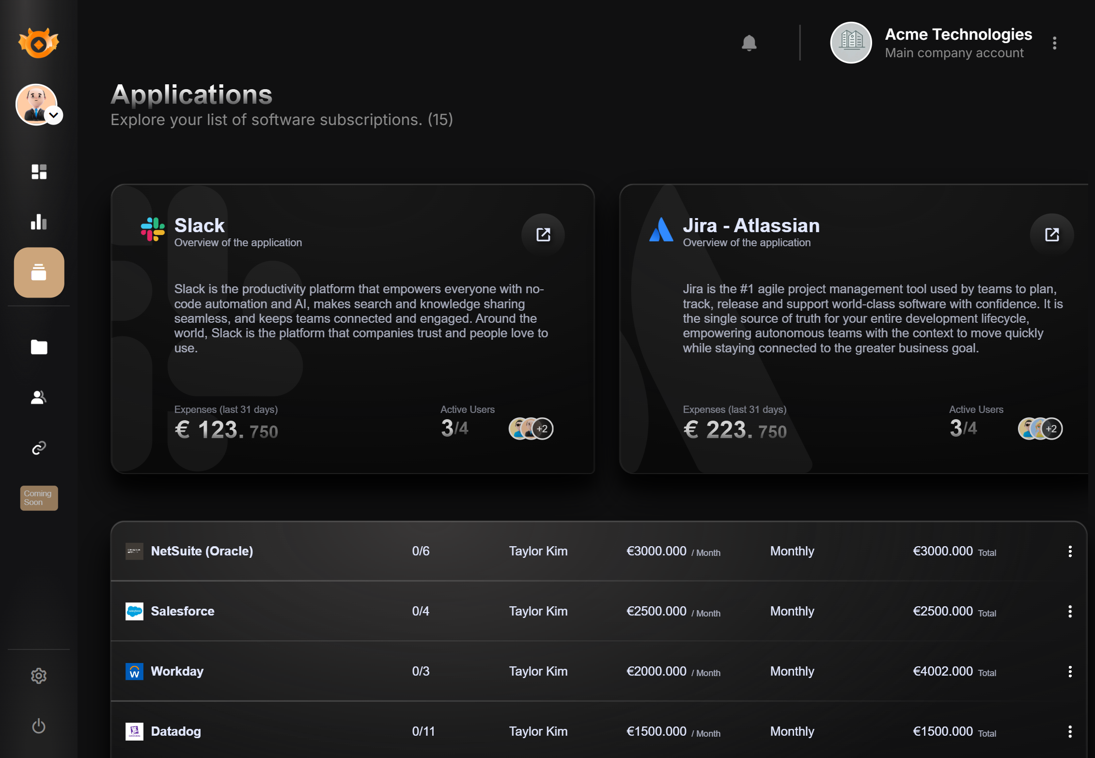Select the highlighted applications stack icon

point(39,272)
